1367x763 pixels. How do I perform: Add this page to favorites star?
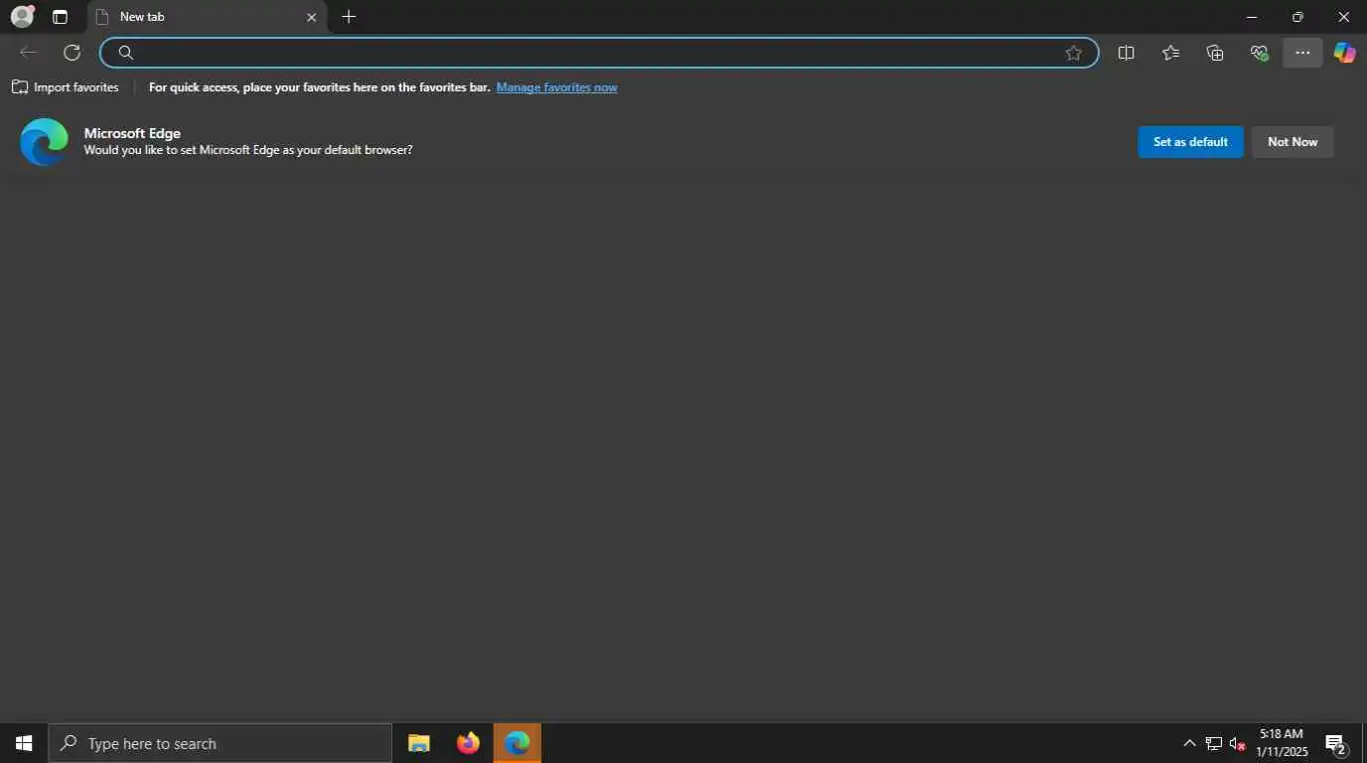coord(1073,53)
